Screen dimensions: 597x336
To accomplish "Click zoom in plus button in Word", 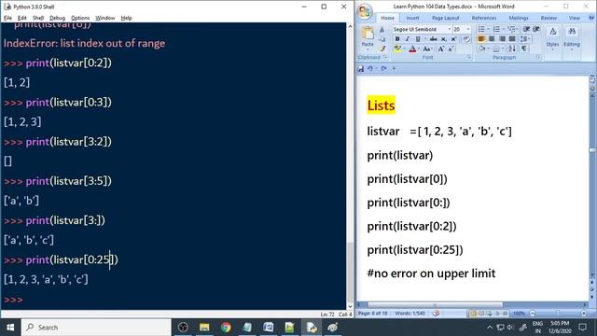I will (x=584, y=314).
